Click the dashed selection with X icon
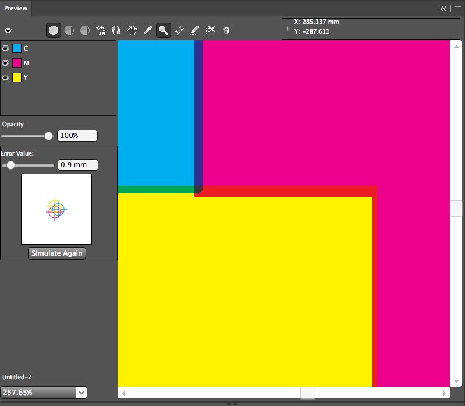The width and height of the screenshot is (465, 406). coord(211,30)
